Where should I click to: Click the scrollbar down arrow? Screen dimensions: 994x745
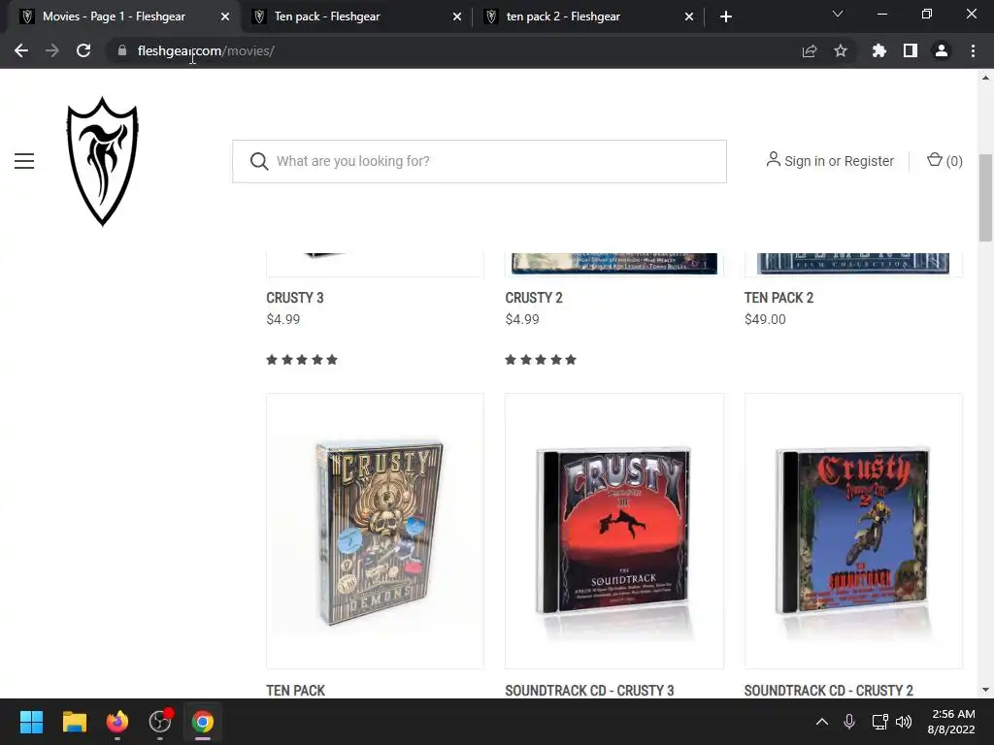tap(985, 690)
